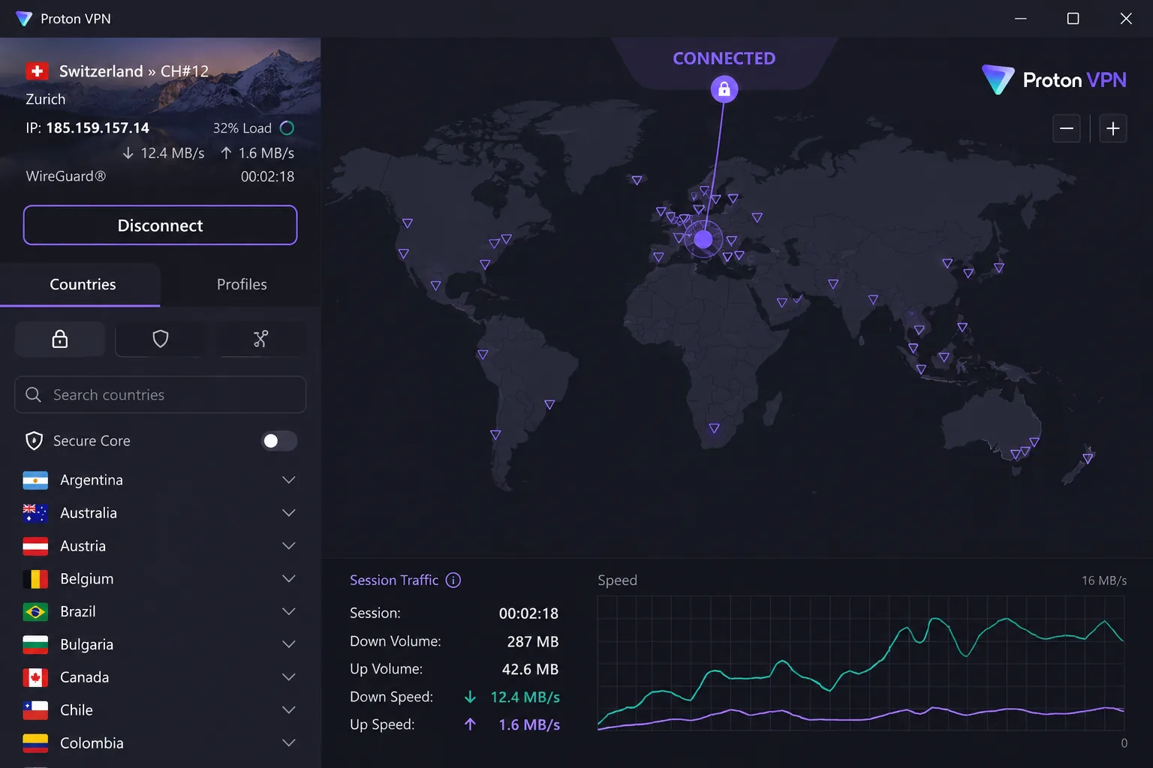Click the Search countries field

(x=161, y=394)
